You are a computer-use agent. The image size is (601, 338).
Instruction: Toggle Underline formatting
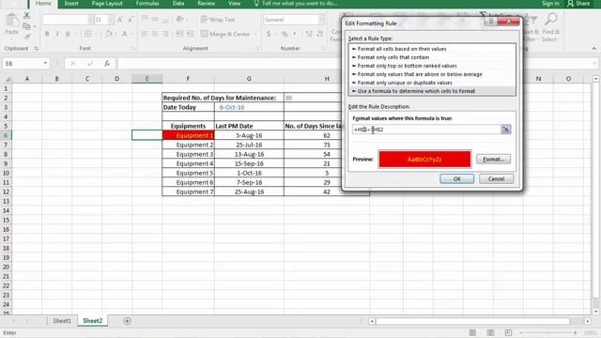(68, 34)
